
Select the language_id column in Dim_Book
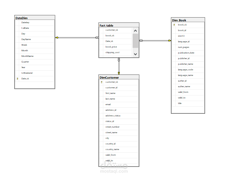[x=188, y=42]
